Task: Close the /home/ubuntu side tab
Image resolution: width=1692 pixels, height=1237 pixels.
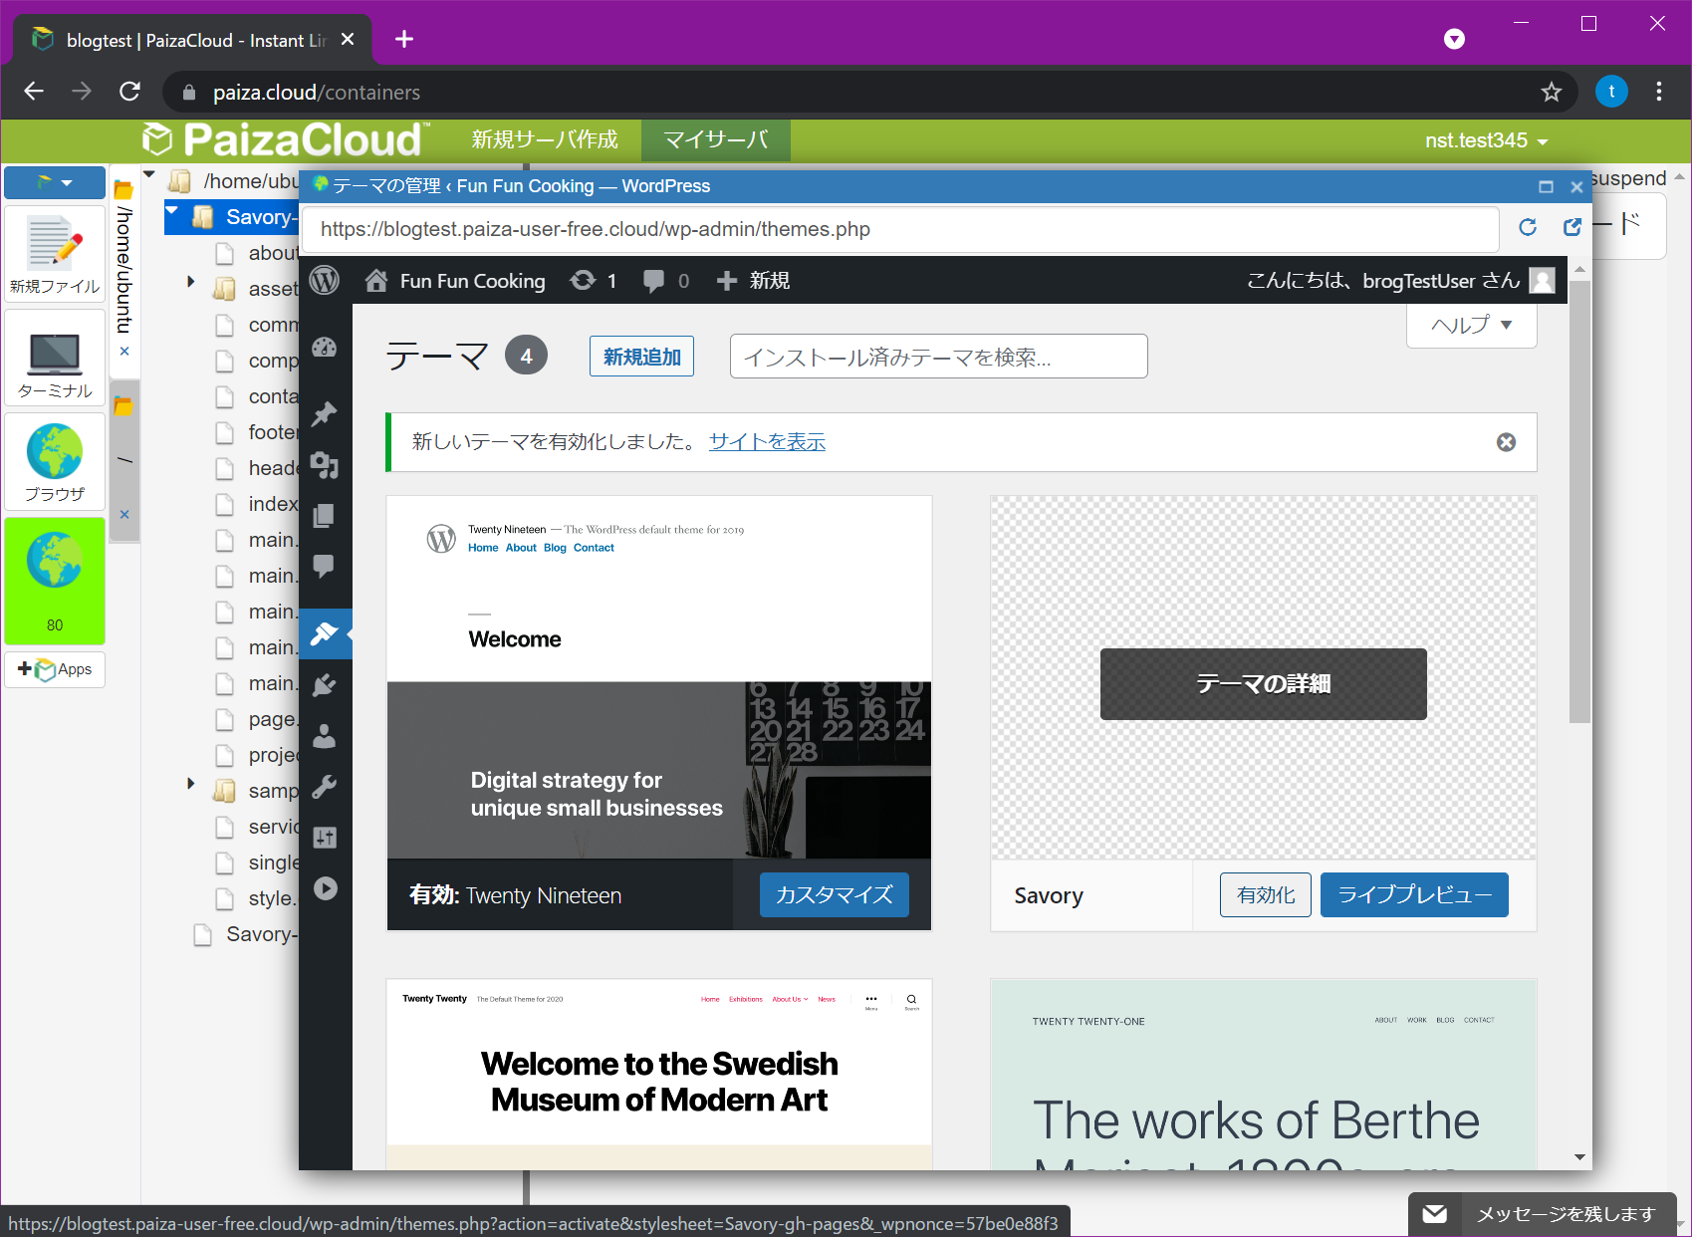Action: tap(124, 351)
